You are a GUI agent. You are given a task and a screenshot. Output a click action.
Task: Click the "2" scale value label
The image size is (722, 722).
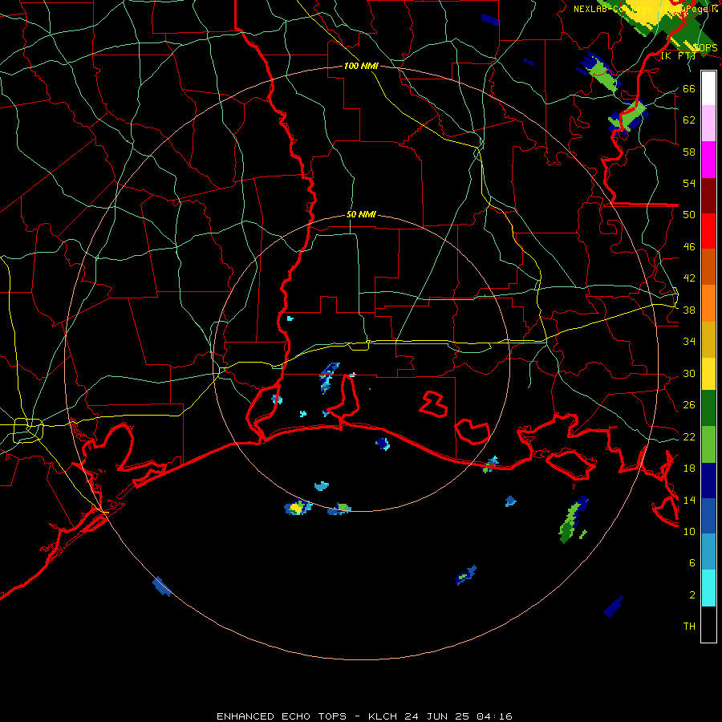tap(692, 595)
